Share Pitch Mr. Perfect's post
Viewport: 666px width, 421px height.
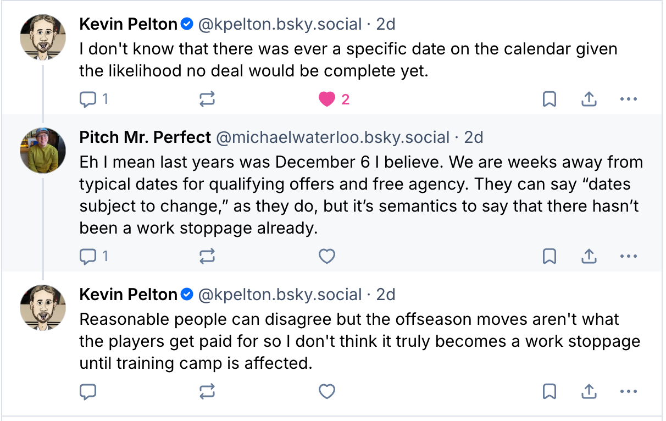[589, 256]
